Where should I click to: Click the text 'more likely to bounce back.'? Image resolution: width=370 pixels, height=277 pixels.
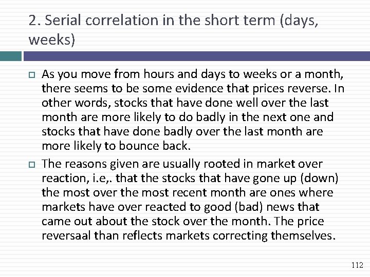(x=116, y=146)
